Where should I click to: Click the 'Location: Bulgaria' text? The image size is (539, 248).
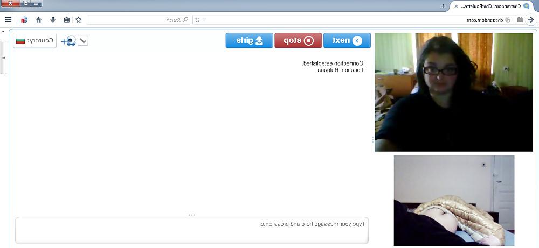pyautogui.click(x=340, y=70)
